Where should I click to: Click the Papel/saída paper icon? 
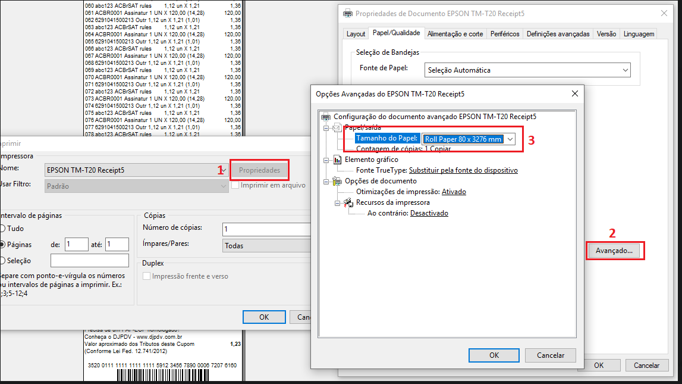click(x=338, y=127)
